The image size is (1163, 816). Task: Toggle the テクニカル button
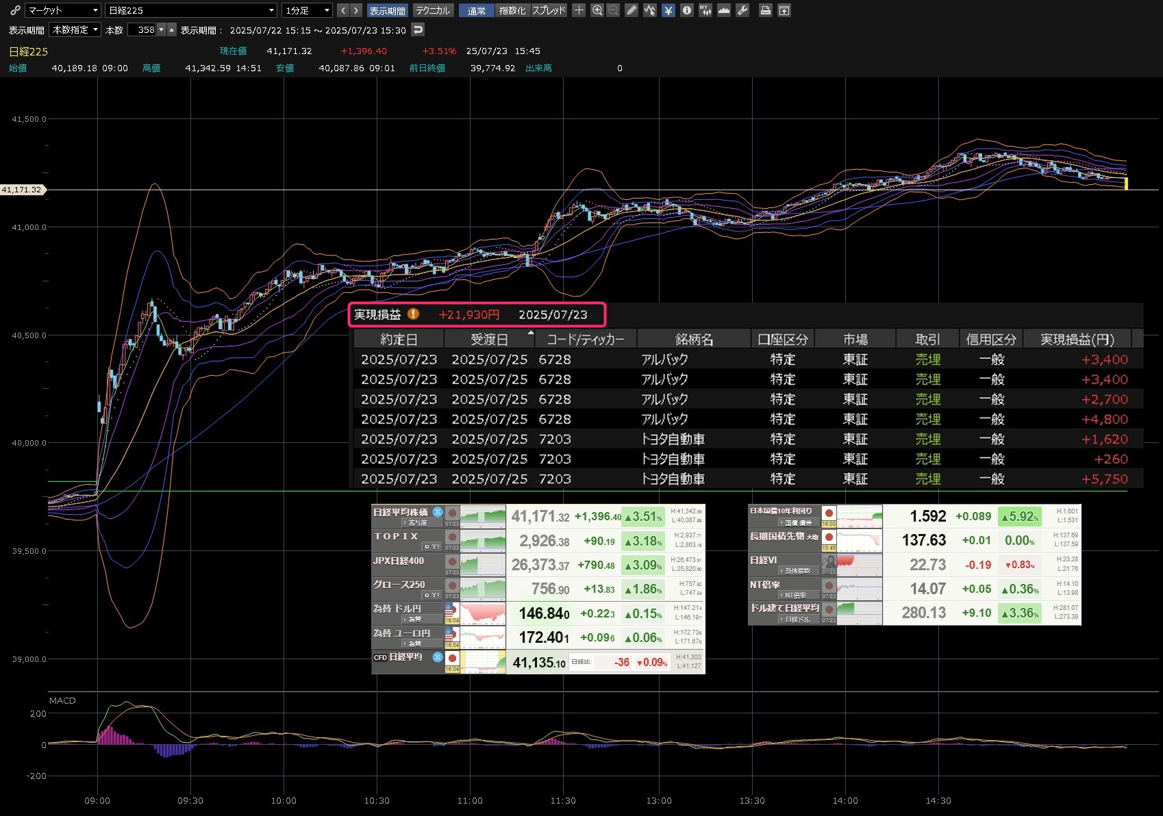(x=433, y=10)
